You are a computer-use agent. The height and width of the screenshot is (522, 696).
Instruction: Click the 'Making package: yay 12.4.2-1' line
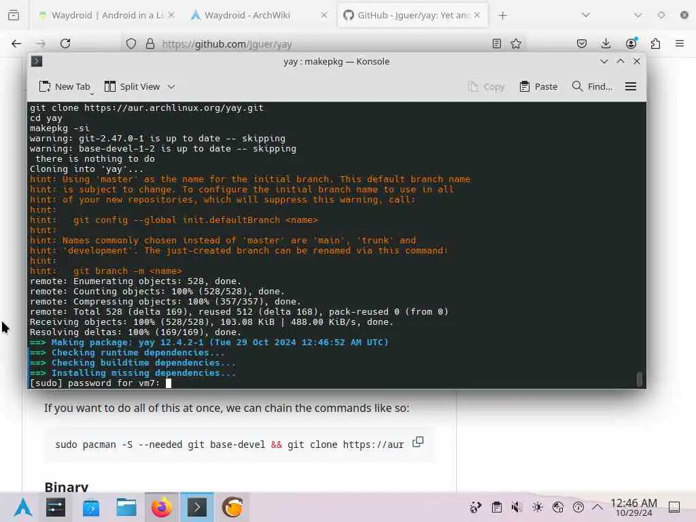(209, 343)
